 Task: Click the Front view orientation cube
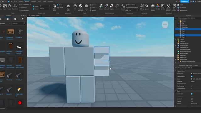(x=165, y=24)
